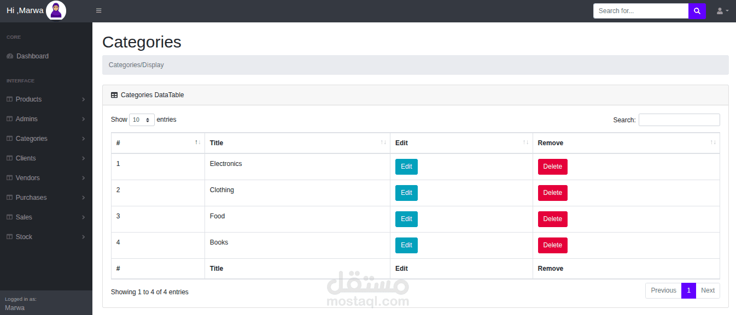The image size is (736, 315).
Task: Click the Food title cell
Action: (297, 219)
